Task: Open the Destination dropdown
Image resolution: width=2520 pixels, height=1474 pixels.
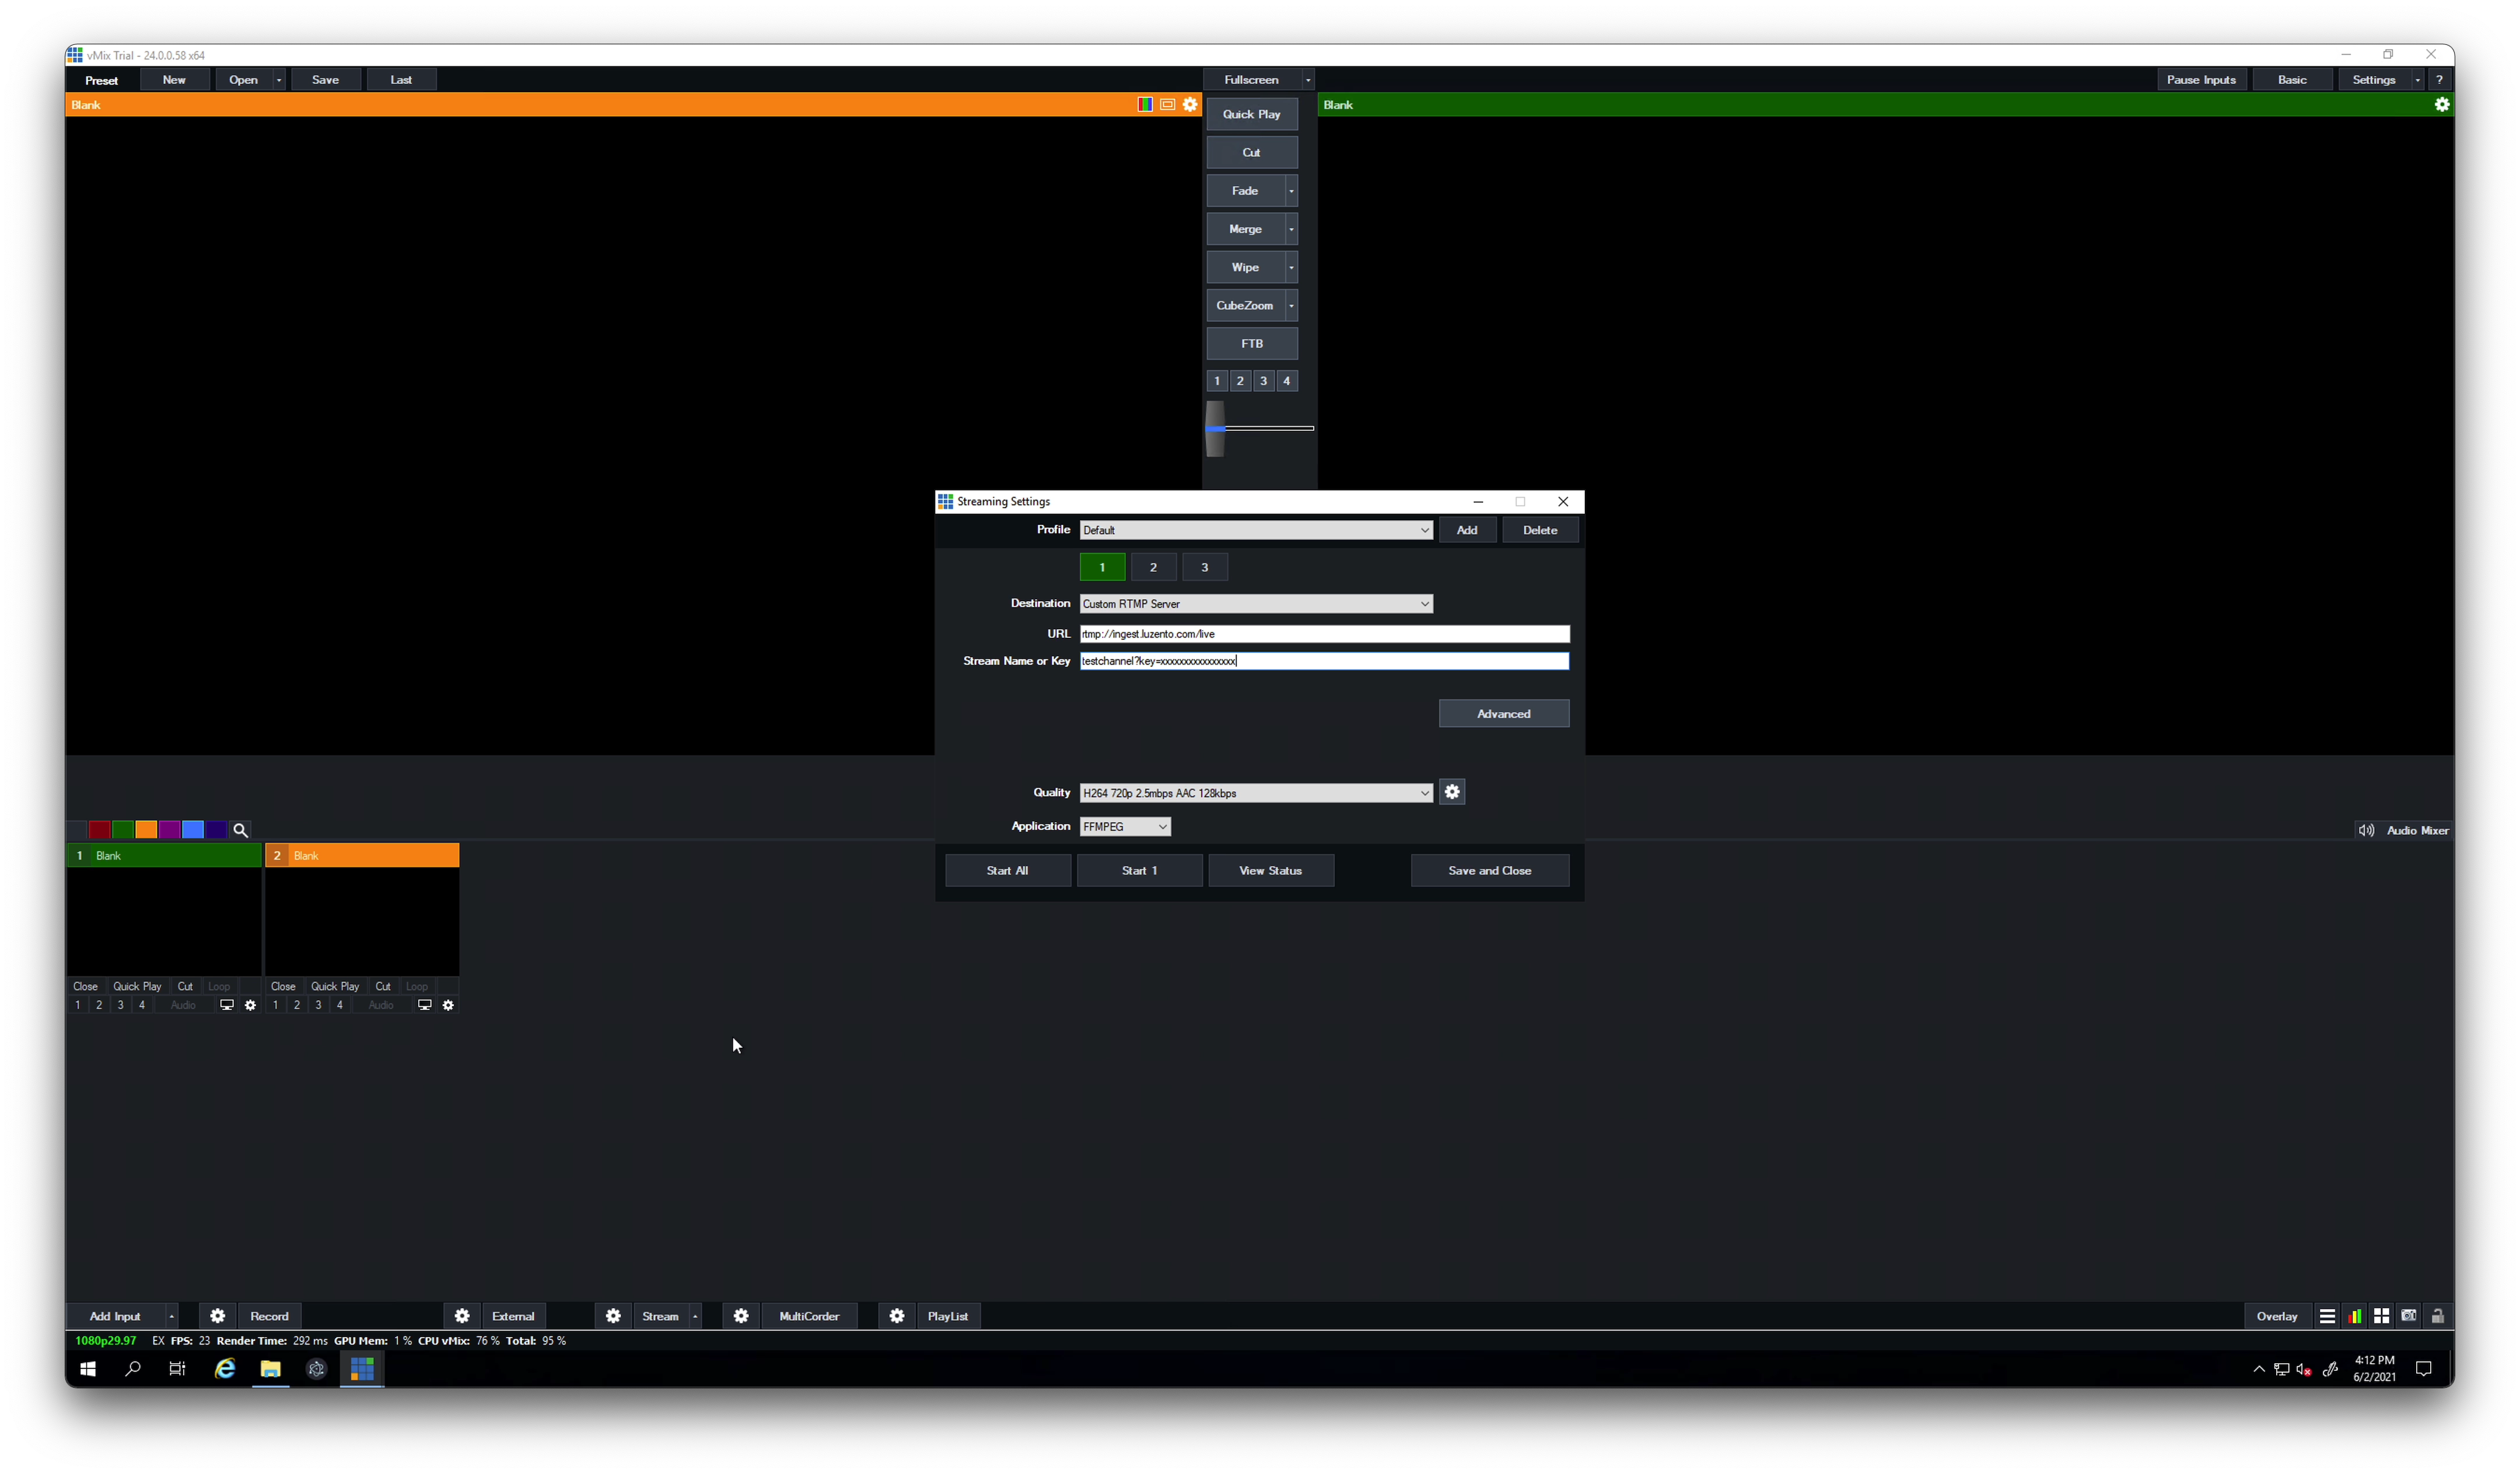Action: (x=1255, y=603)
